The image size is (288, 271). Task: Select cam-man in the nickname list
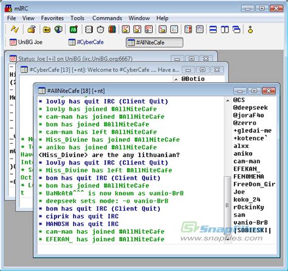(247, 161)
